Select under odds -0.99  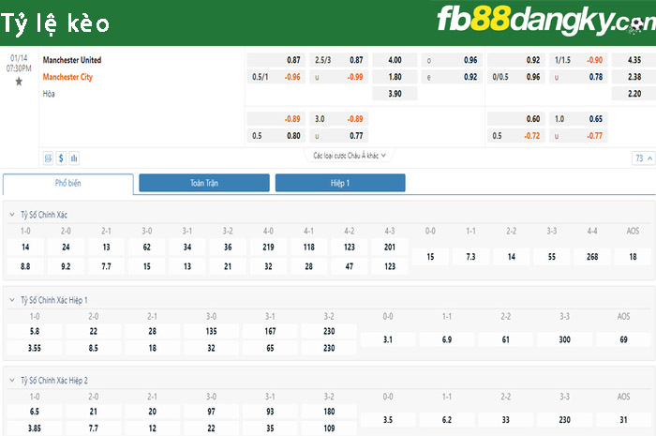339,77
